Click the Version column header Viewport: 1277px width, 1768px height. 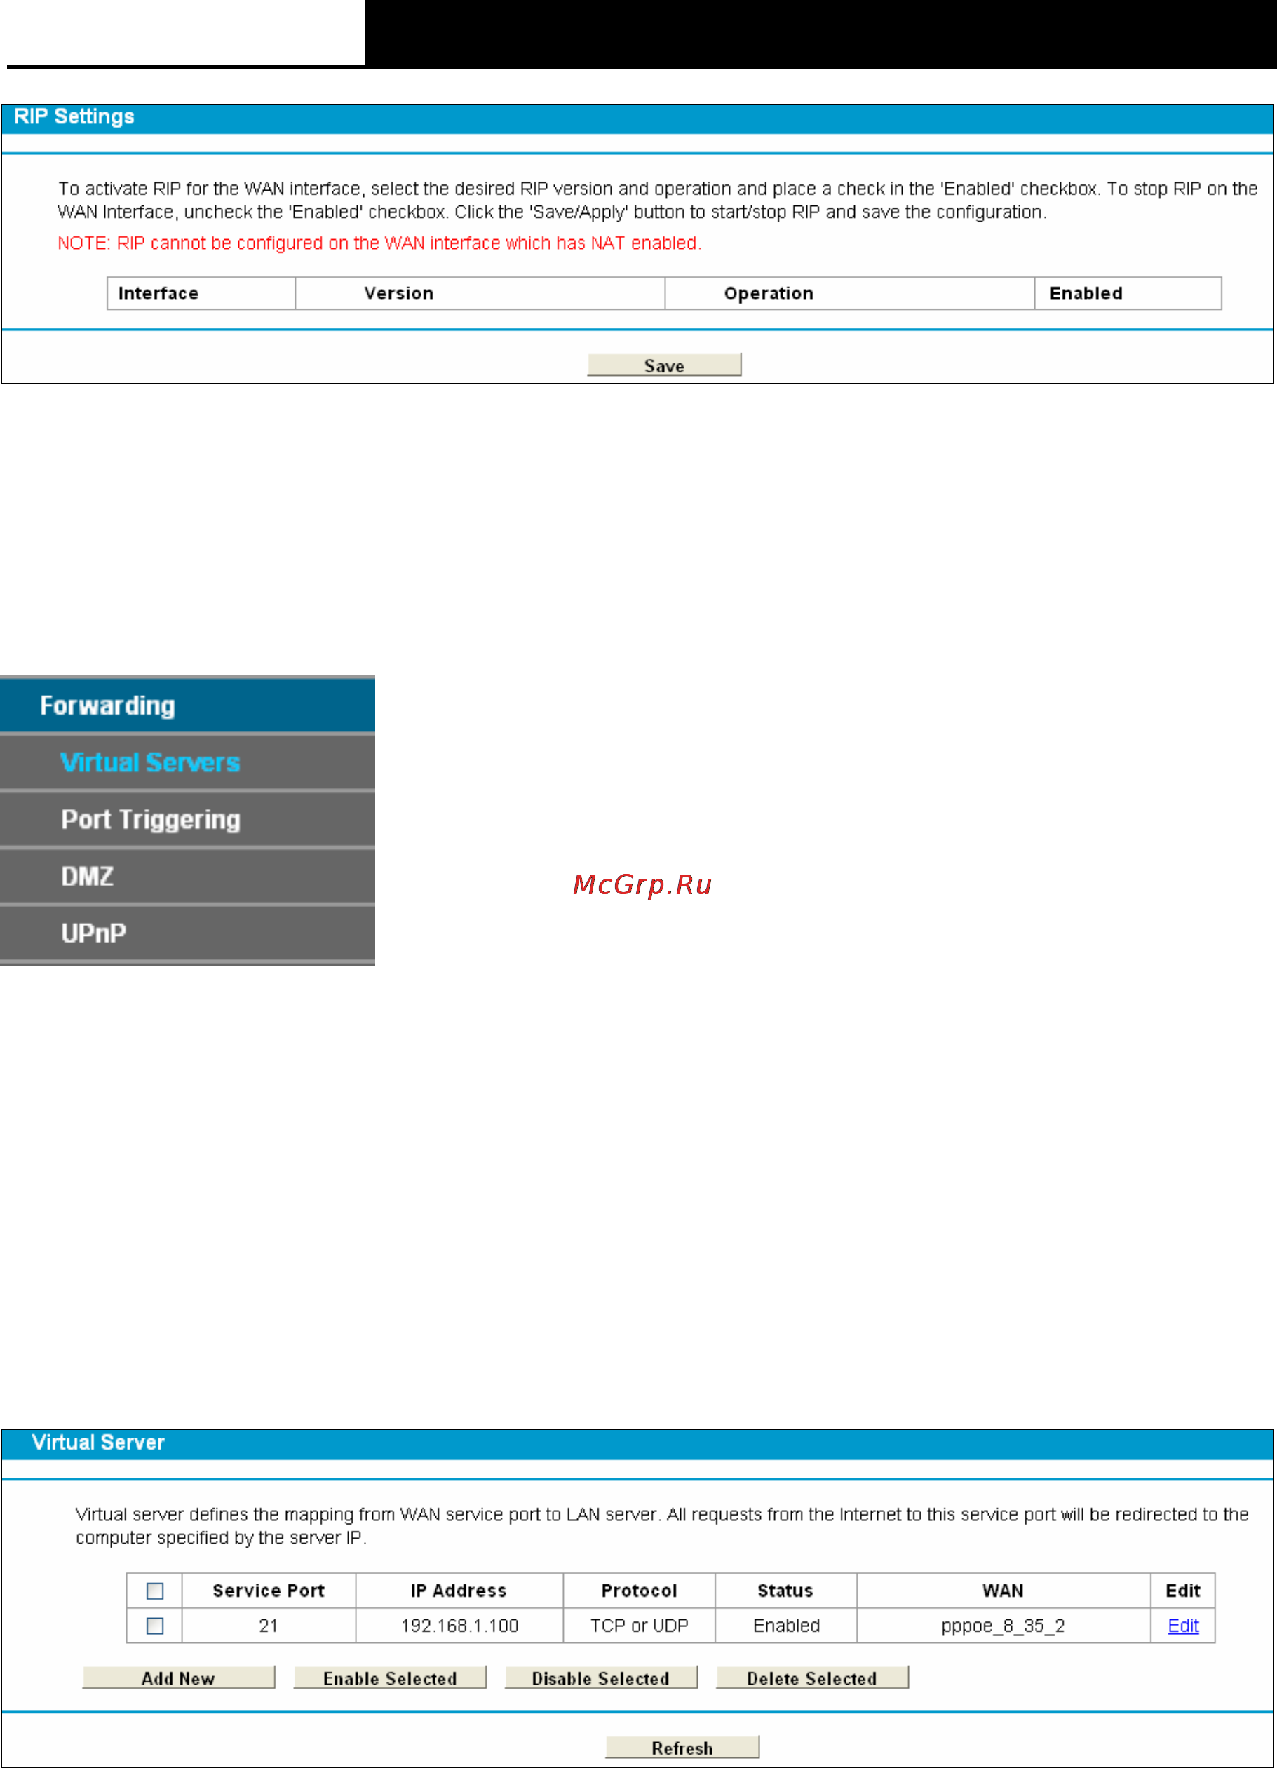point(480,293)
